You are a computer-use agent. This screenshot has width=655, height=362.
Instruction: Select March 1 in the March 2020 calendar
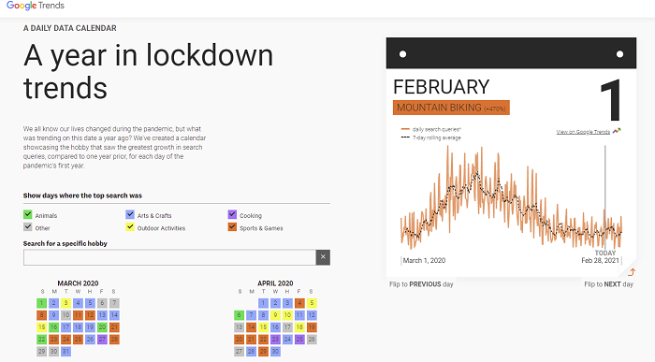click(x=42, y=303)
